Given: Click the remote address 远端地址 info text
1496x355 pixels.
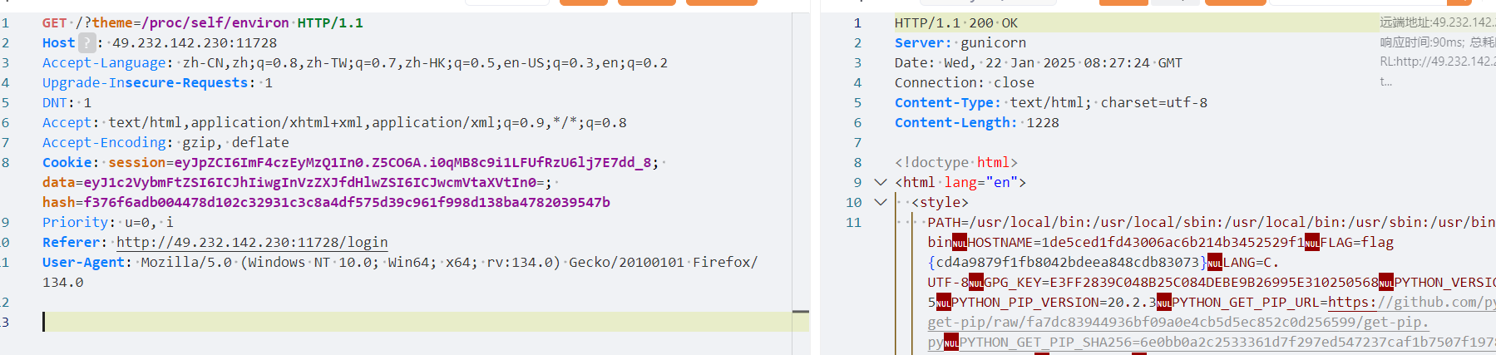Looking at the screenshot, I should [x=1435, y=22].
